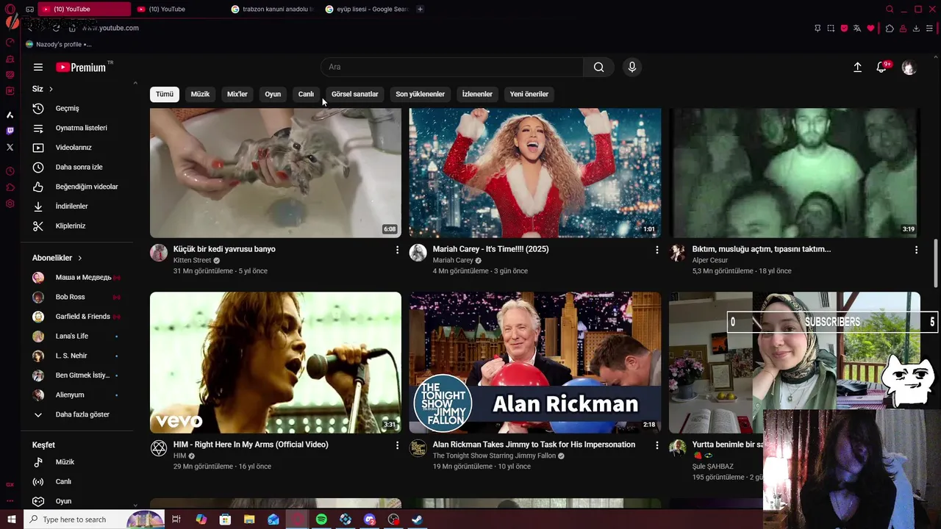Viewport: 941px width, 529px height.
Task: Open Daha sonra izle list
Action: point(79,167)
